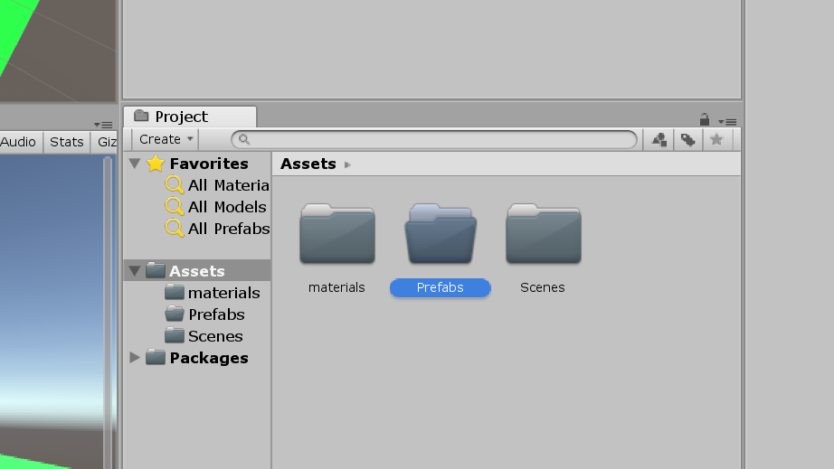Click the save search star icon
834x469 pixels.
point(716,139)
